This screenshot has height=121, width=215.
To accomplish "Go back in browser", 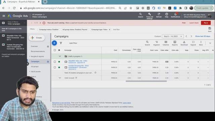I will coord(3,8).
